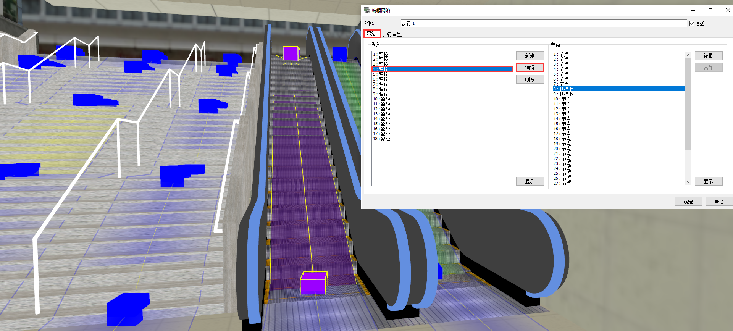Click the 节点 list scrollbar up arrow
This screenshot has height=331, width=733.
(688, 55)
